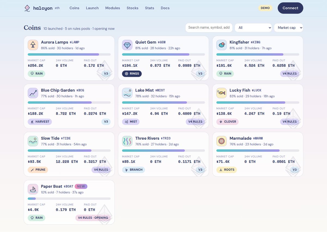Click the 0.6258 ETH paid out value

click(283, 66)
